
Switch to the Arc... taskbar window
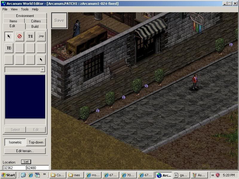164,175
